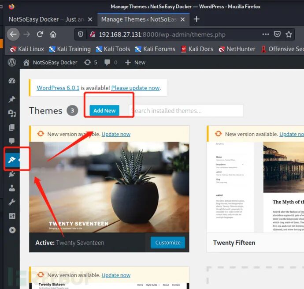Go to Firefox home via house icon
Image resolution: width=304 pixels, height=289 pixels.
tap(53, 34)
